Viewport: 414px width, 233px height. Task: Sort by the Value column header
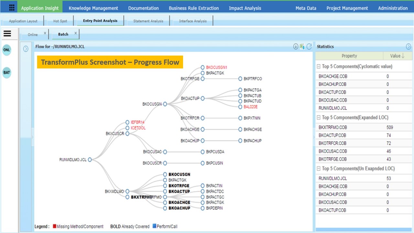pyautogui.click(x=397, y=56)
